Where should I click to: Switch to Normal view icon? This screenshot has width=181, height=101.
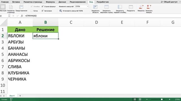pos(3,7)
